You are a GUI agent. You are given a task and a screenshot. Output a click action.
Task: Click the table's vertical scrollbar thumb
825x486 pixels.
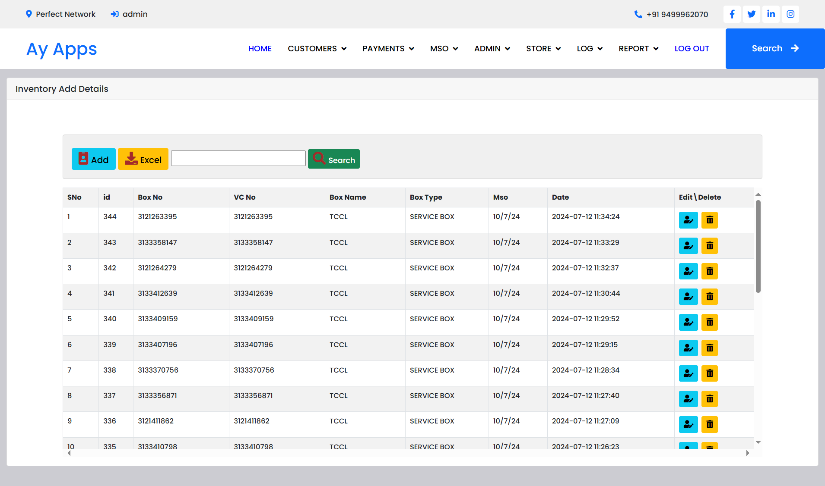(x=758, y=246)
